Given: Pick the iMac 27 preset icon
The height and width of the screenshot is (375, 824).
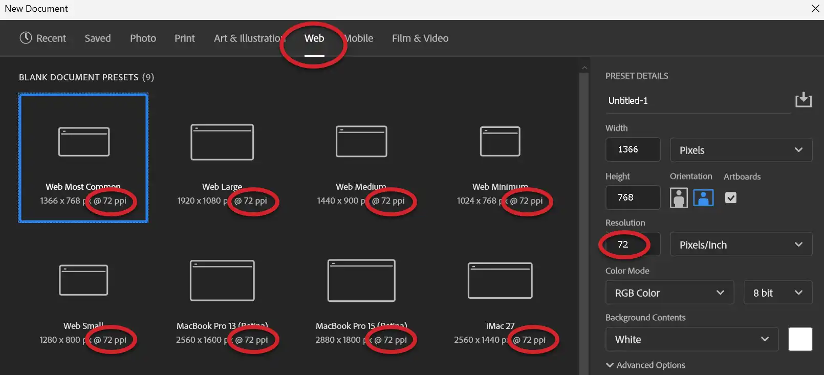Looking at the screenshot, I should (500, 280).
